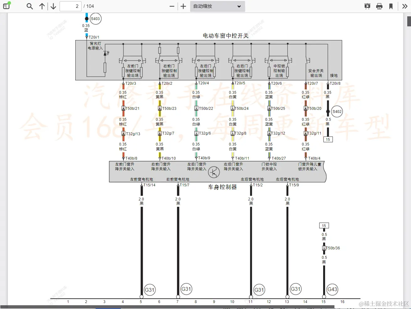Open the 自动缩放 zoom dropdown
The height and width of the screenshot is (309, 411).
tap(217, 6)
